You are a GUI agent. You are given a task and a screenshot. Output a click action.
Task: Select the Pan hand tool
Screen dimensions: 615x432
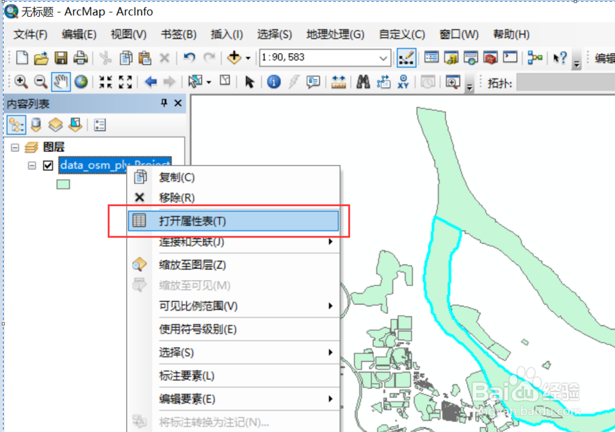[x=61, y=82]
